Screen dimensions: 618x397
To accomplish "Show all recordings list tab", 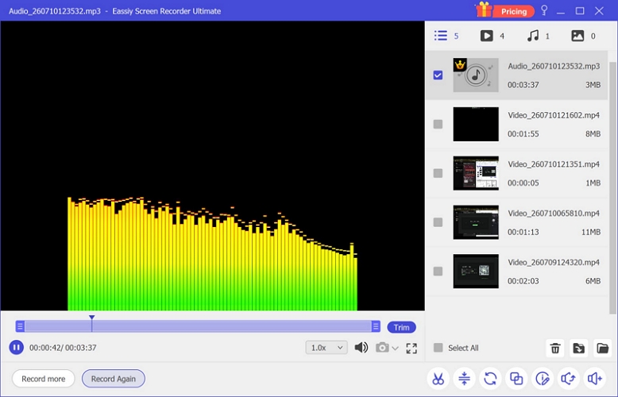I will pos(446,36).
